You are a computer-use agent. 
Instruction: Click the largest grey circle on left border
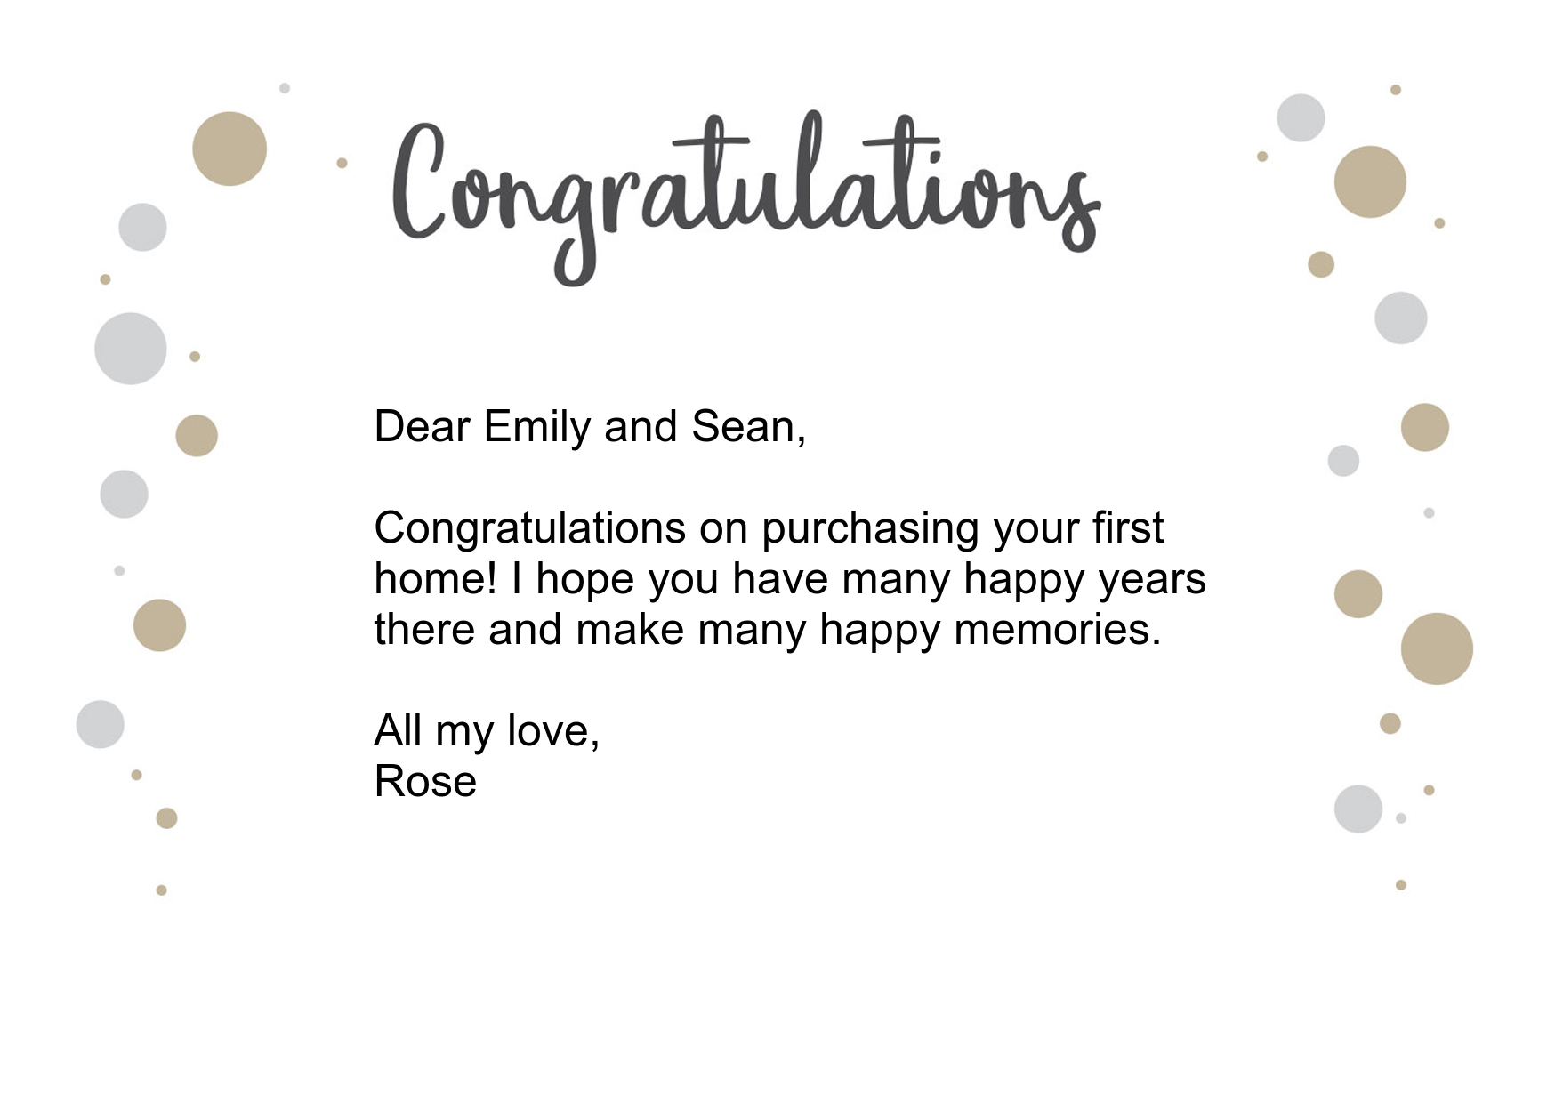pyautogui.click(x=131, y=349)
